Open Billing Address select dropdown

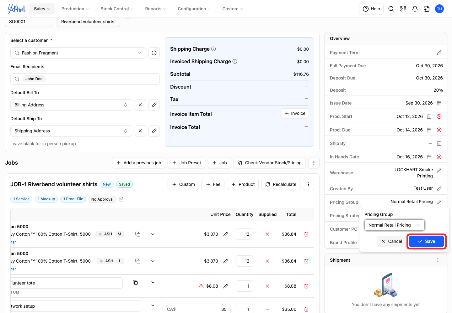pos(71,105)
